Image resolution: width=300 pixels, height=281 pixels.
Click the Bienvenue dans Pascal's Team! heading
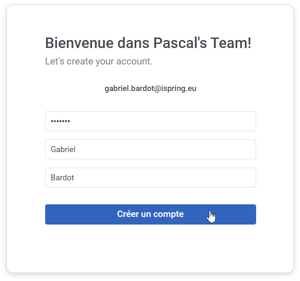coord(148,43)
